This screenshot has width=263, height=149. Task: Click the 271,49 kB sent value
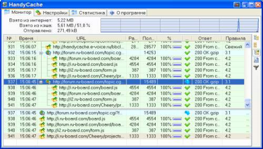pyautogui.click(x=67, y=31)
